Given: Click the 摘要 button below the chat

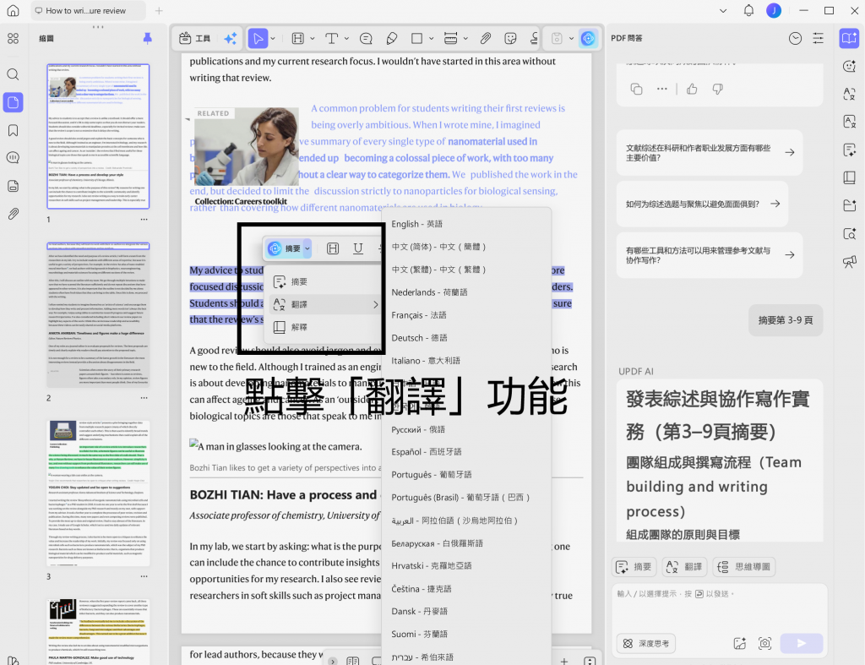Looking at the screenshot, I should tap(634, 567).
